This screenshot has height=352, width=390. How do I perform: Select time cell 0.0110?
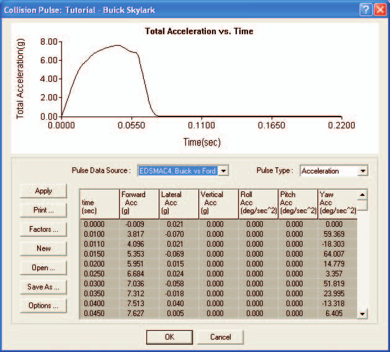(99, 244)
